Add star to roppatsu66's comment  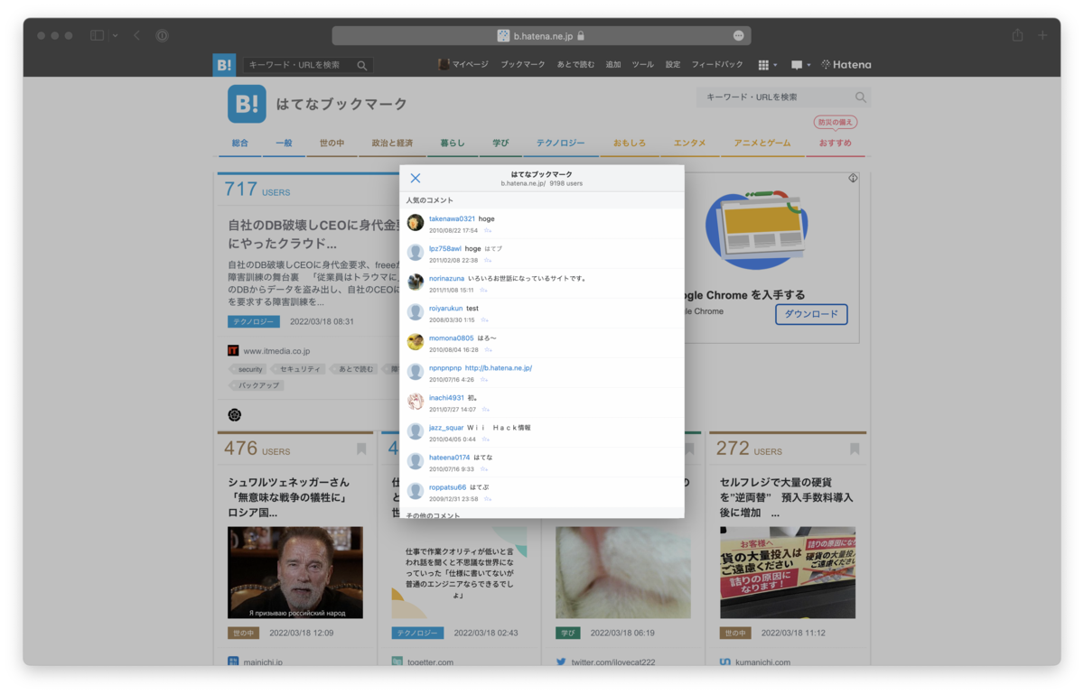(x=488, y=499)
